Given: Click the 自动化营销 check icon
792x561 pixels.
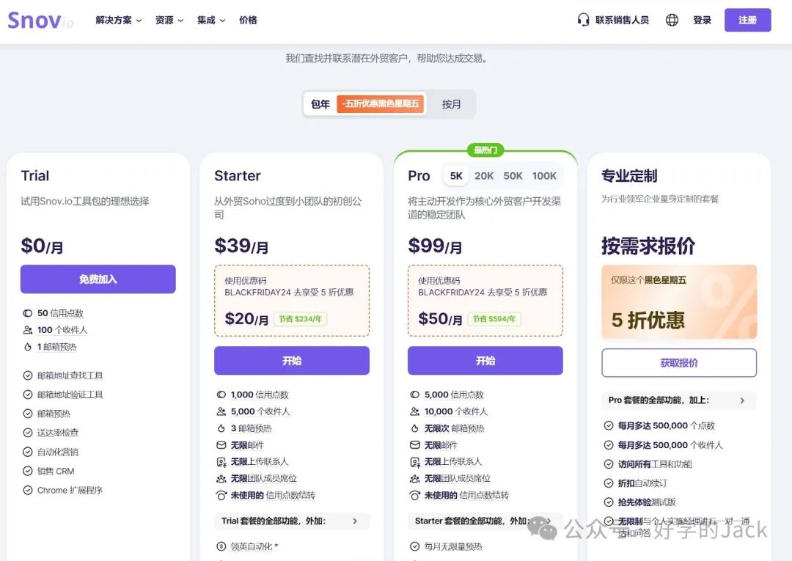Looking at the screenshot, I should tap(28, 452).
